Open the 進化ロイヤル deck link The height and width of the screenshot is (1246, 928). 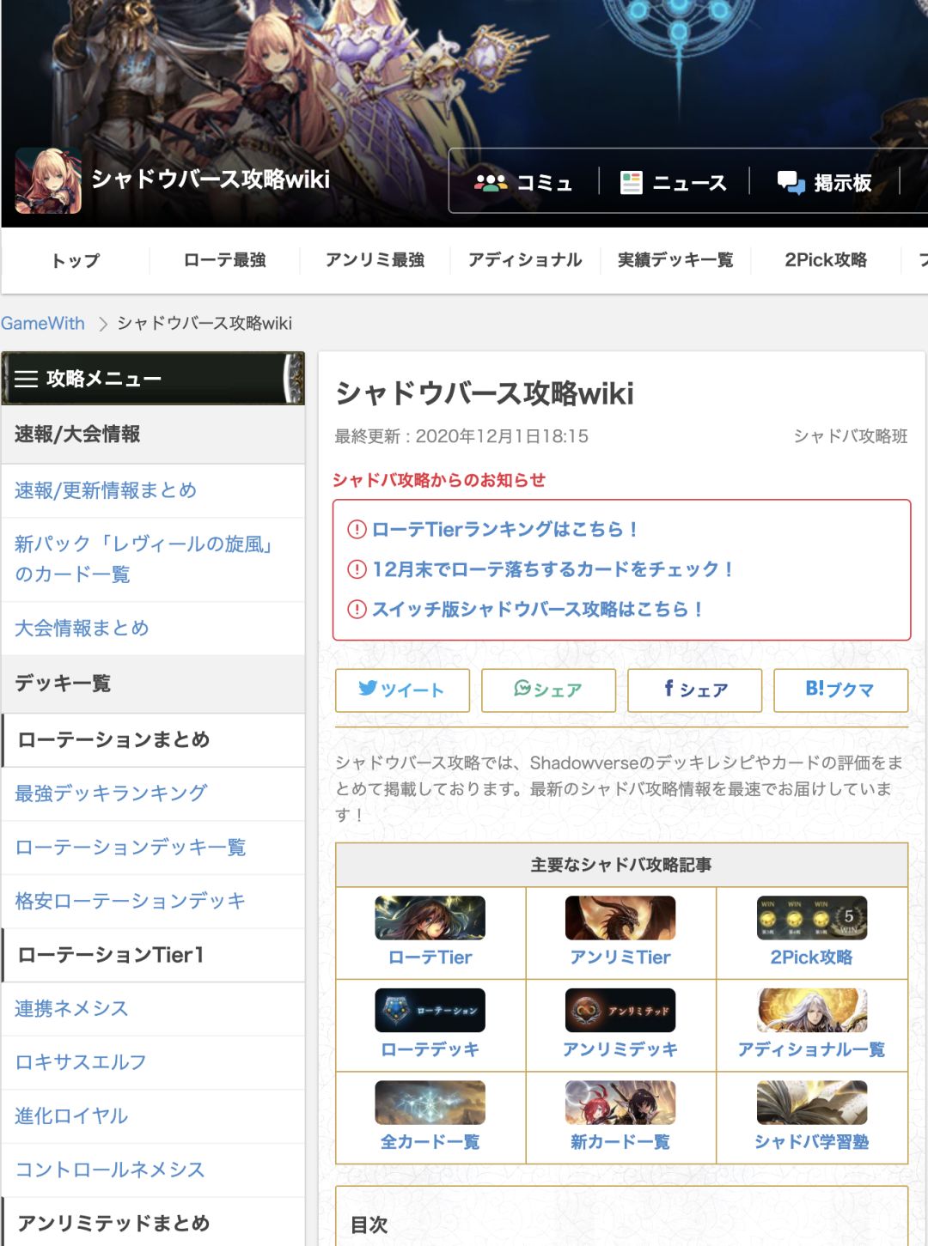[71, 1116]
